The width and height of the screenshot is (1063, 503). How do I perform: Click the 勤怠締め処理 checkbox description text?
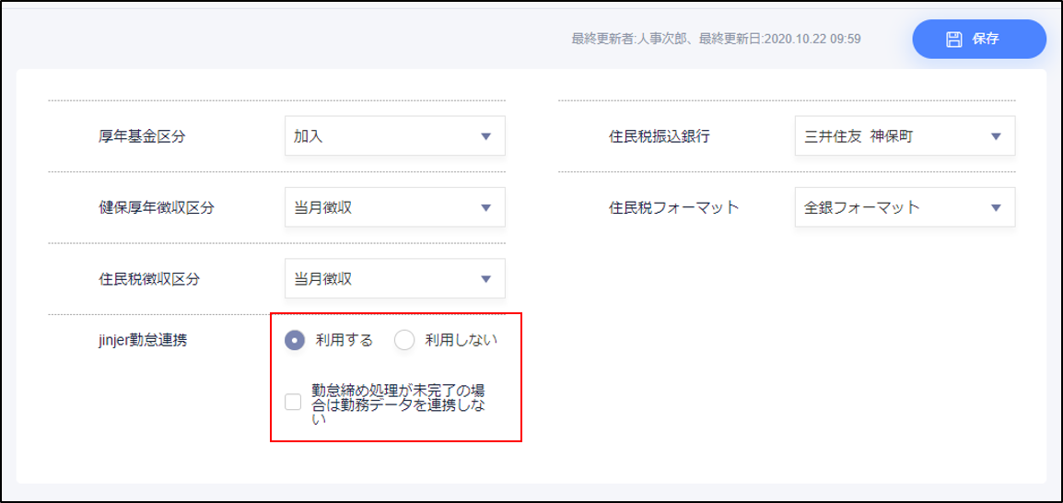point(403,404)
